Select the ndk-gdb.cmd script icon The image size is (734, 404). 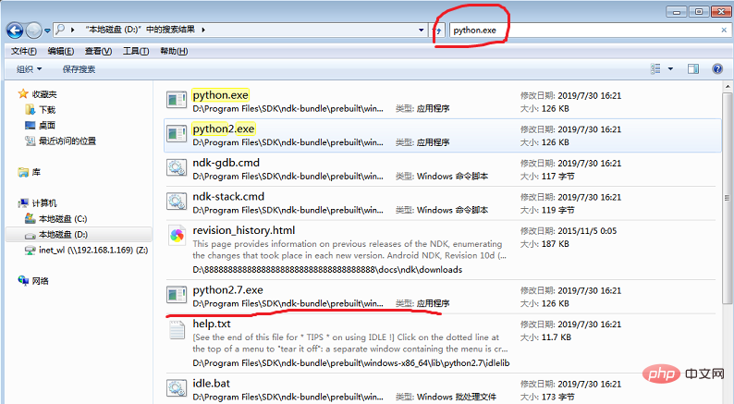[x=177, y=168]
